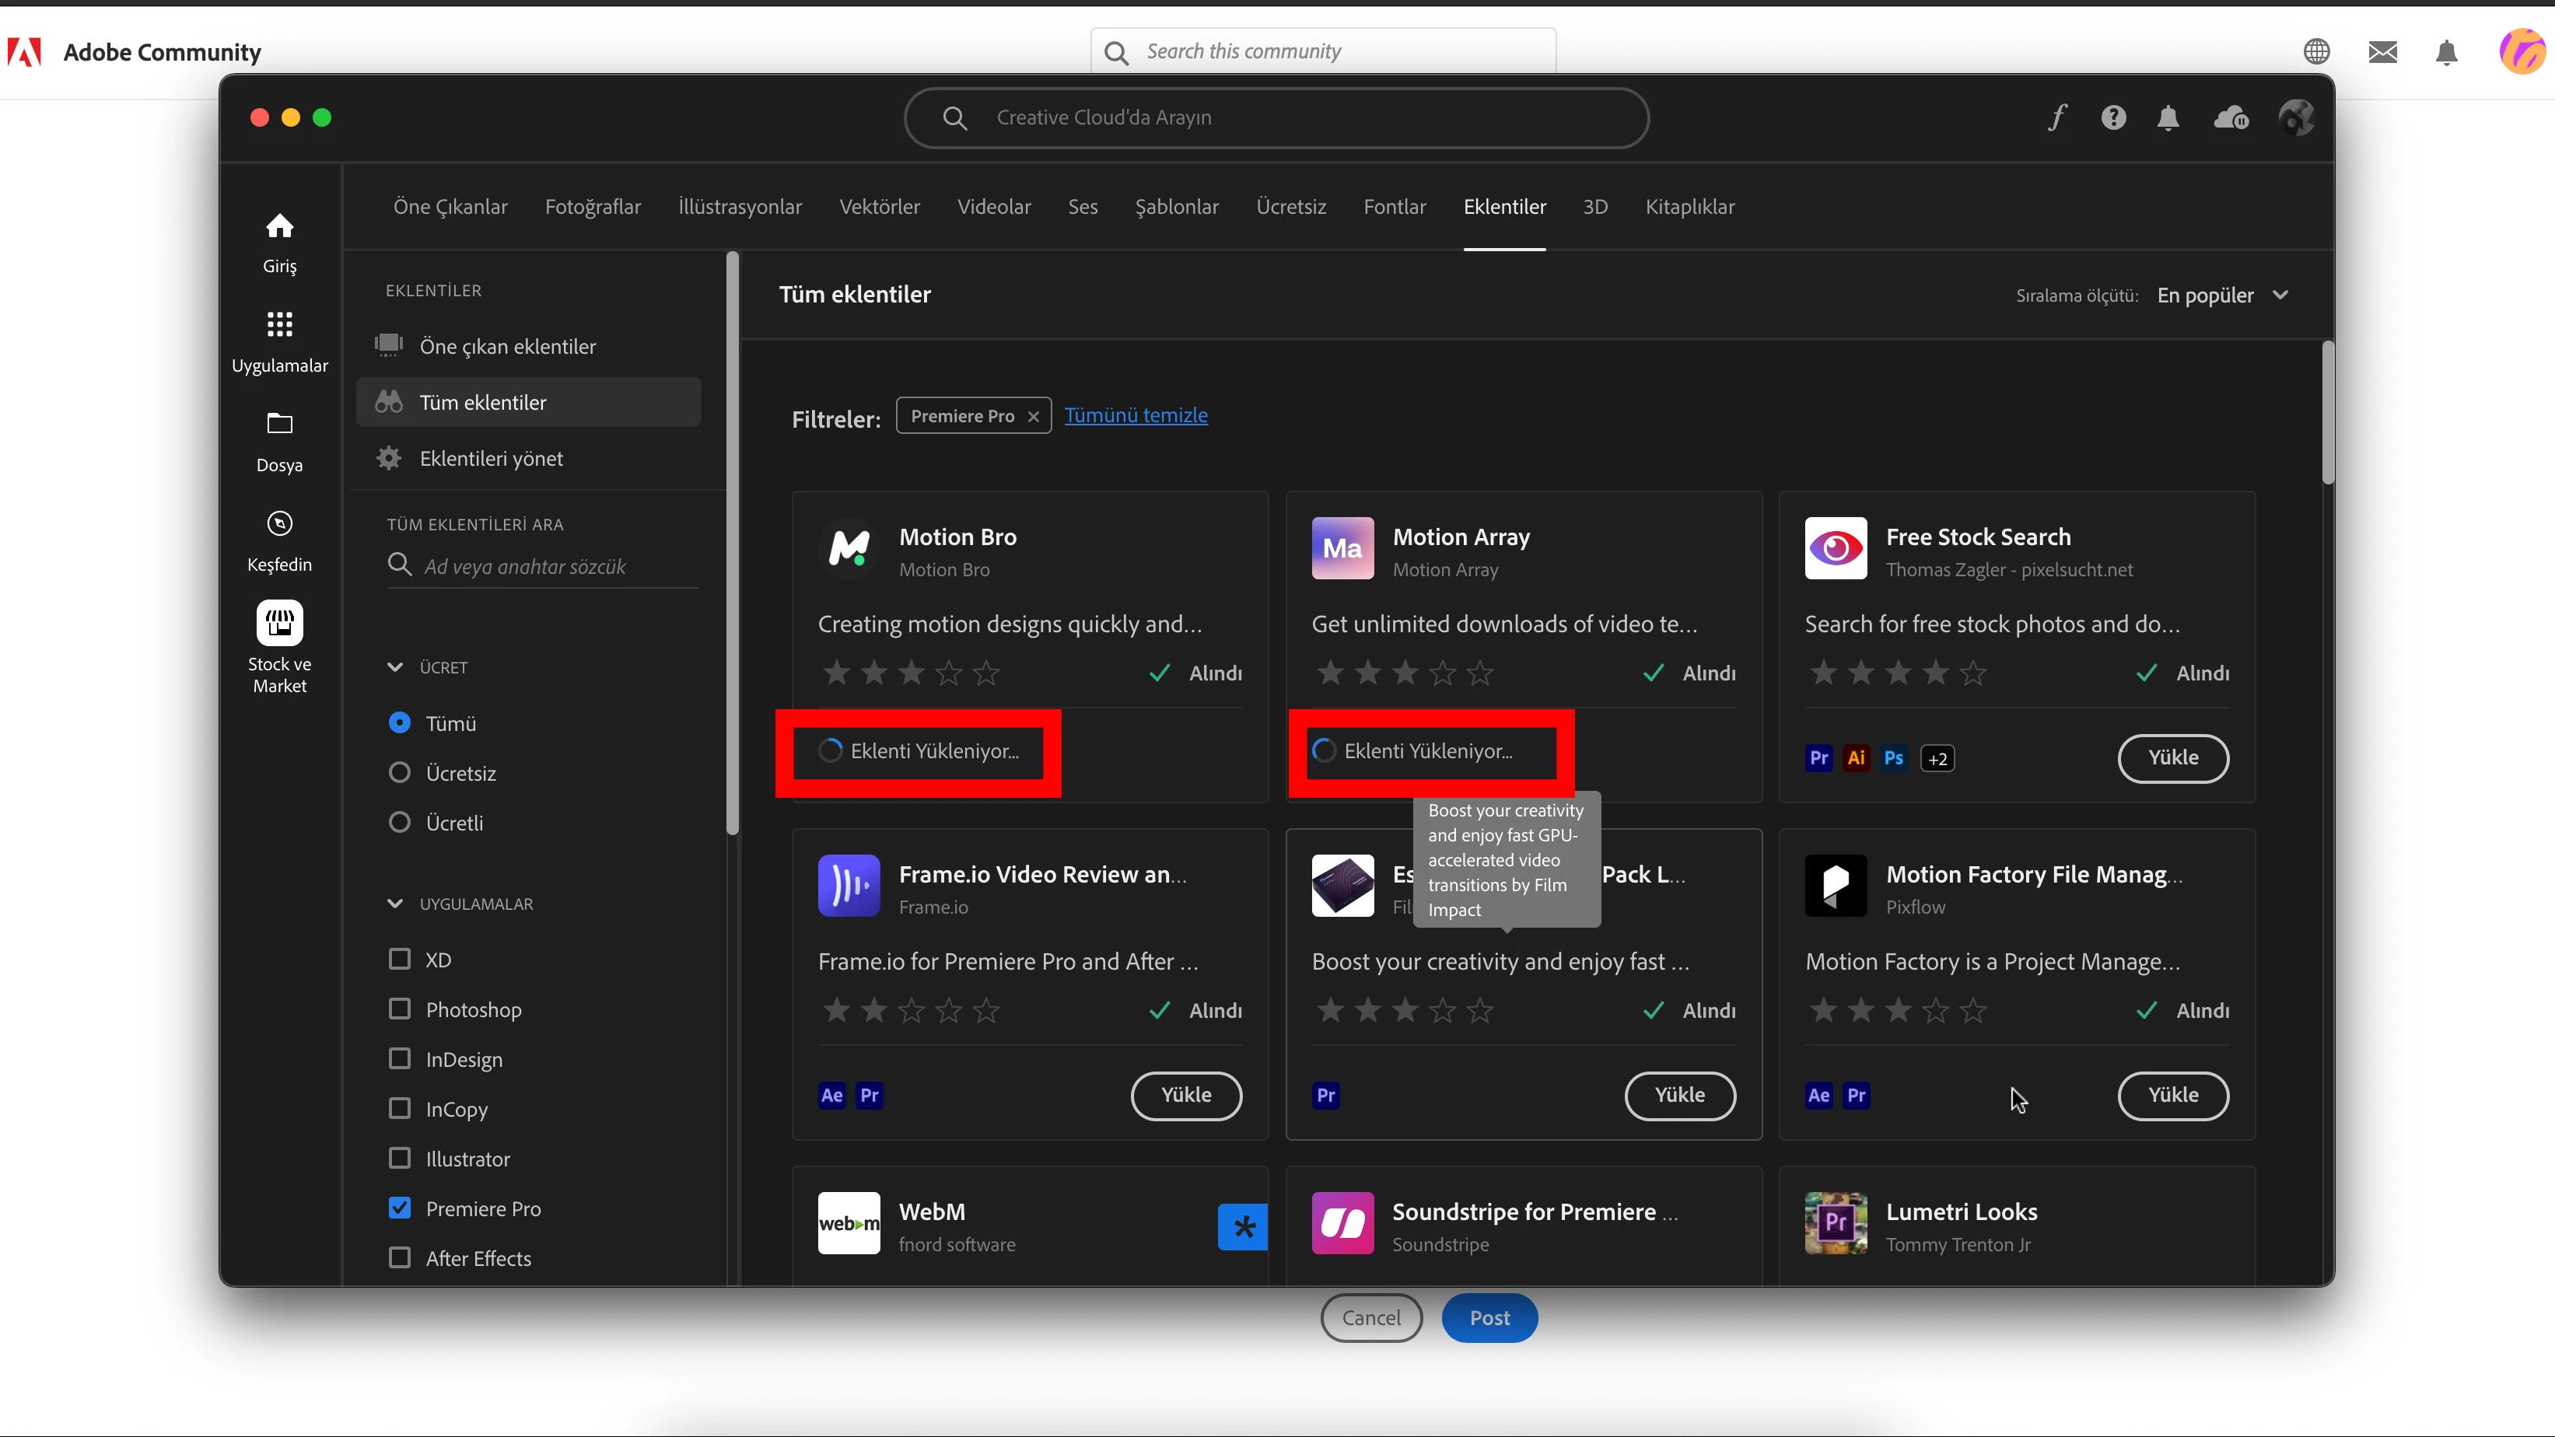Click Yükle for Free Stock Search
This screenshot has height=1437, width=2555.
coord(2172,759)
